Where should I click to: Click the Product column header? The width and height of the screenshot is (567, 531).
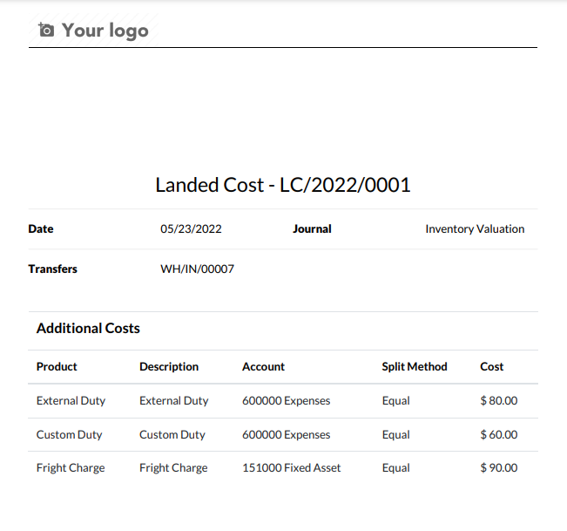coord(57,367)
